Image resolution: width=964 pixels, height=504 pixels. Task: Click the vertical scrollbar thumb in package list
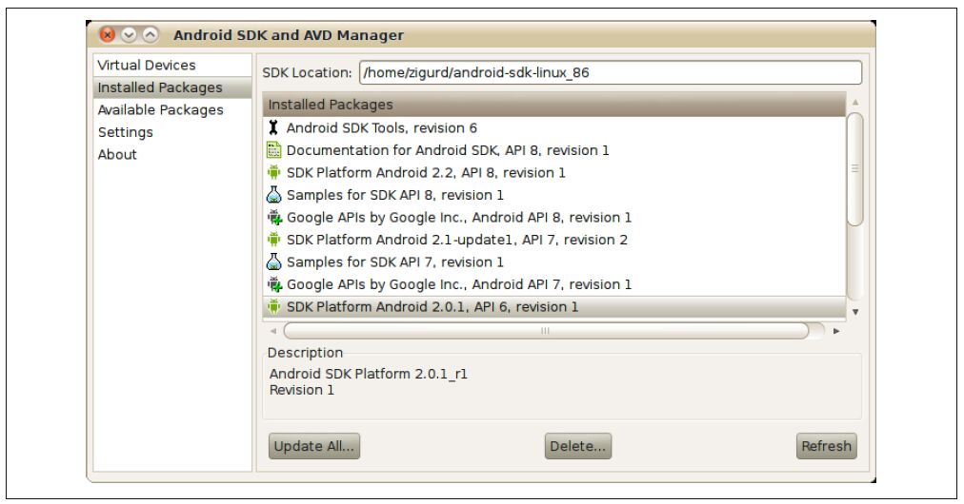click(x=855, y=169)
